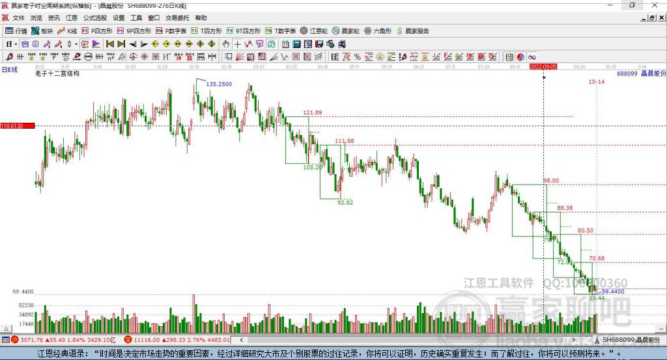Image resolution: width=667 pixels, height=360 pixels.
Task: Open the 六角形 hexagon tool
Action: (378, 31)
